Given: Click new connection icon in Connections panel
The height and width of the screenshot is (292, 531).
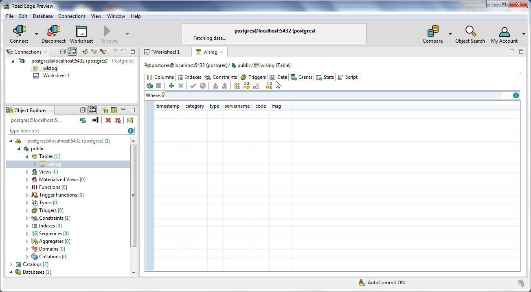Looking at the screenshot, I should tap(84, 52).
